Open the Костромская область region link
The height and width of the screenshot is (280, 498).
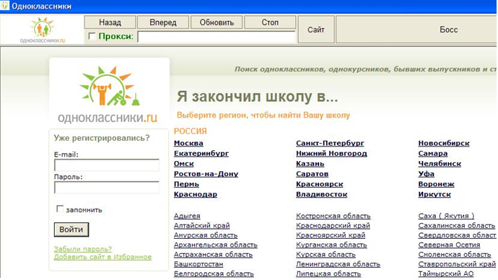(333, 216)
